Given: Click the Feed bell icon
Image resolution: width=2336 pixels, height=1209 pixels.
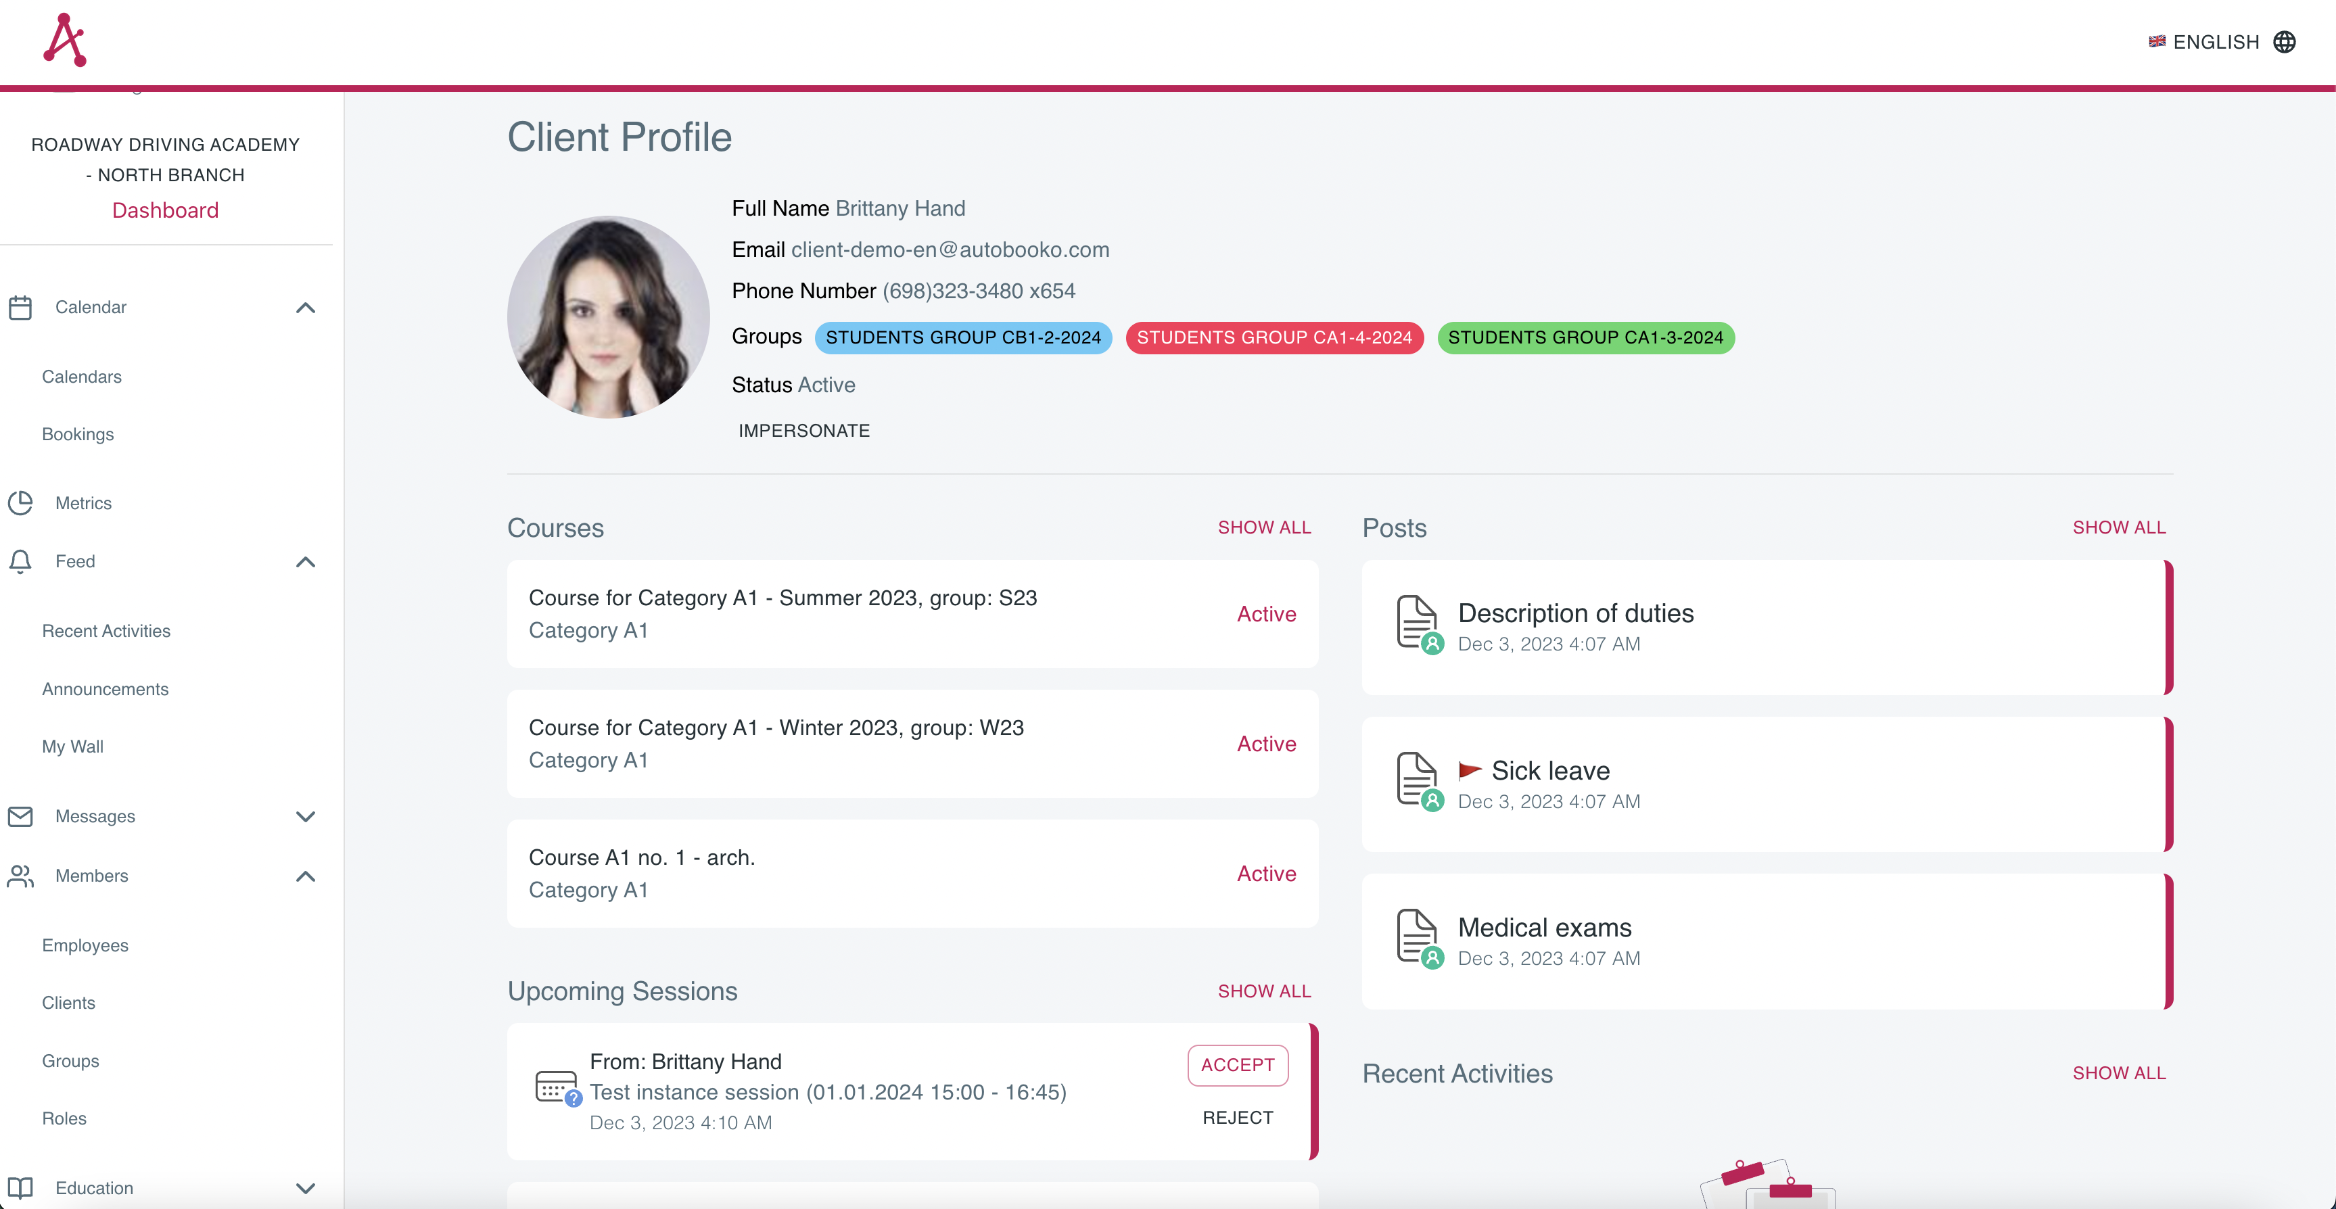Looking at the screenshot, I should point(21,561).
